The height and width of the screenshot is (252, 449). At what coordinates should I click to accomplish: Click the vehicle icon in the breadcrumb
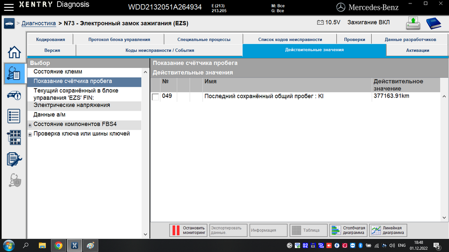click(9, 24)
